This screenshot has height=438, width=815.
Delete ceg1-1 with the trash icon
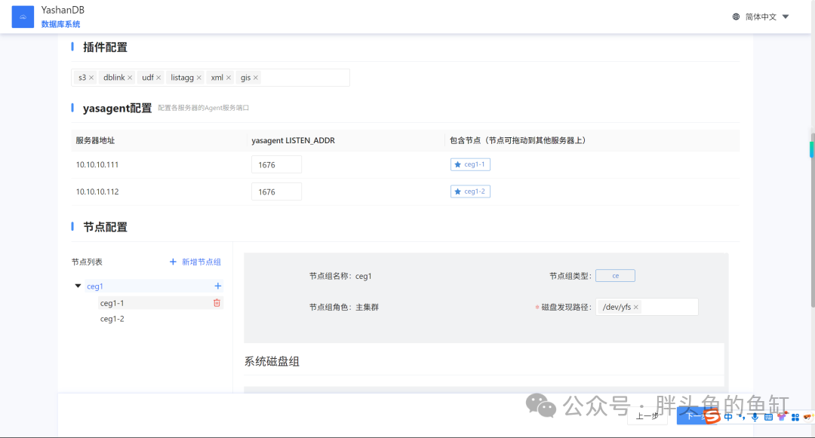pos(217,303)
